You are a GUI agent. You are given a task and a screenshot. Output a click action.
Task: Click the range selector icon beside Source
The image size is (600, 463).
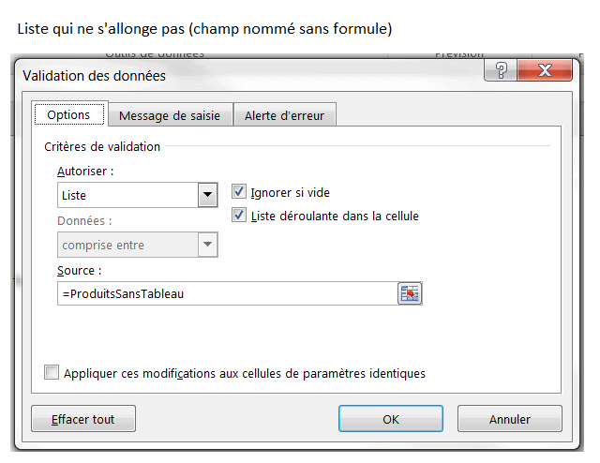click(410, 293)
